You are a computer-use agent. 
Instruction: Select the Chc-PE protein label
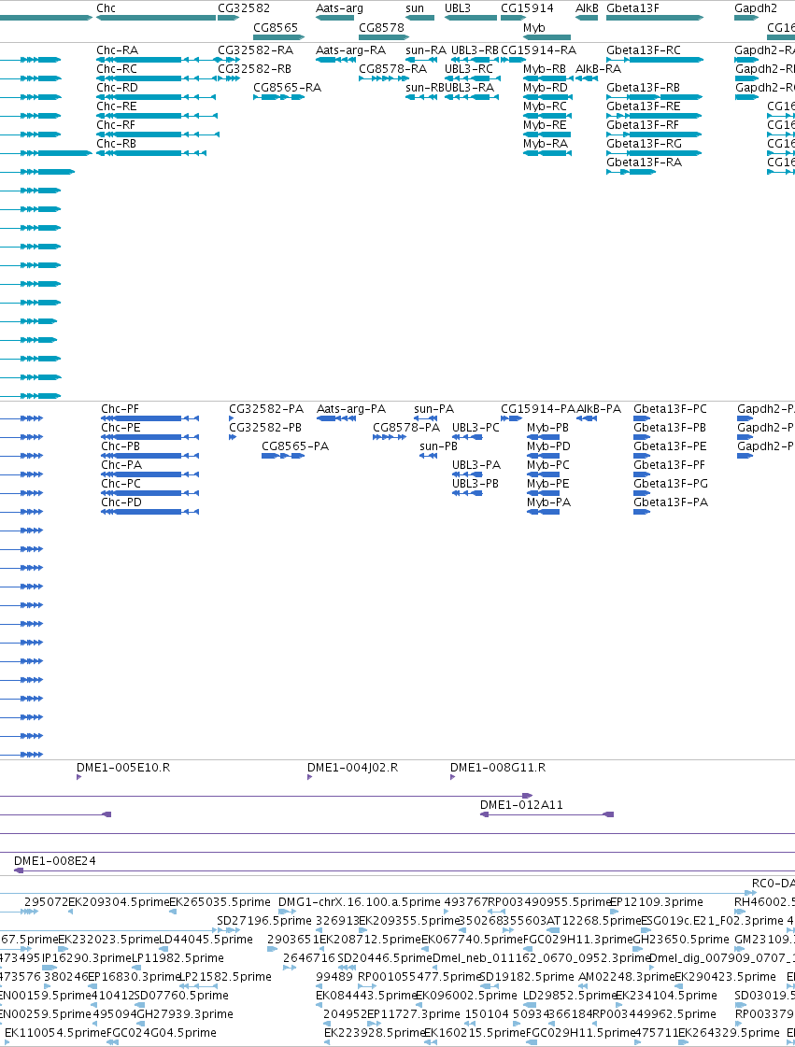[x=121, y=428]
